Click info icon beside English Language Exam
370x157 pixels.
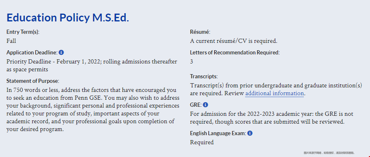click(250, 133)
